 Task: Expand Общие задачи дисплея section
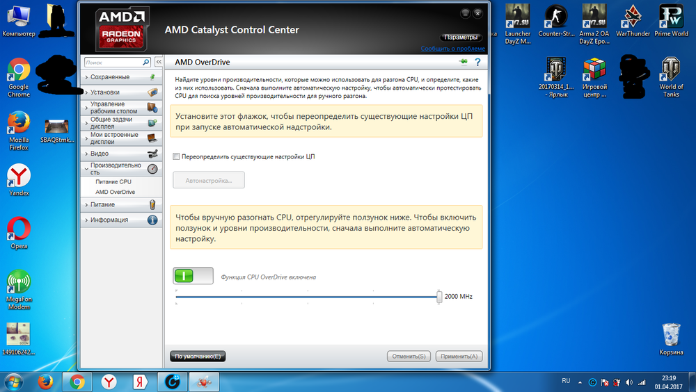coord(121,123)
